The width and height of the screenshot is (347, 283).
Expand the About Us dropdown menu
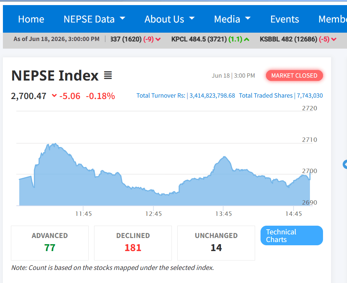tap(170, 19)
